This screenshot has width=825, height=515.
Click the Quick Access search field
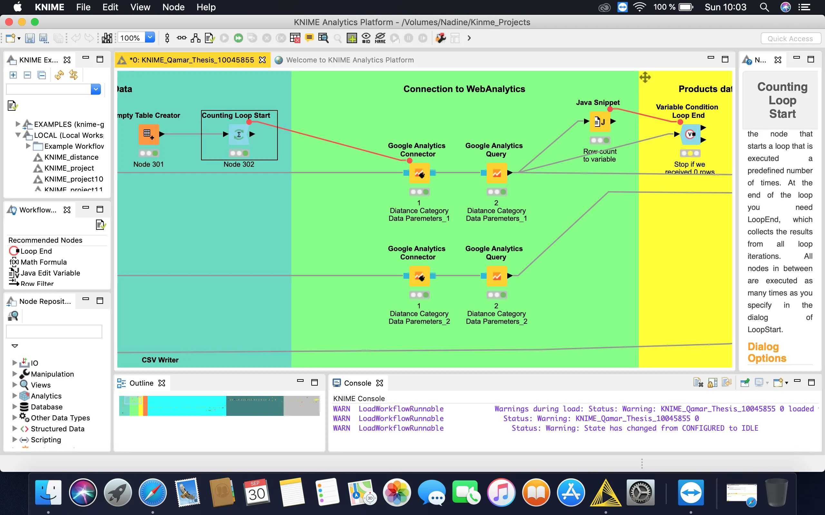pos(790,39)
